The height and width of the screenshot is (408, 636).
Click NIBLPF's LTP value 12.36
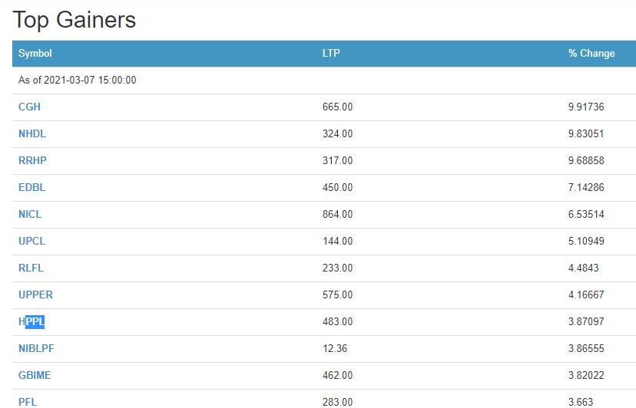(x=335, y=349)
